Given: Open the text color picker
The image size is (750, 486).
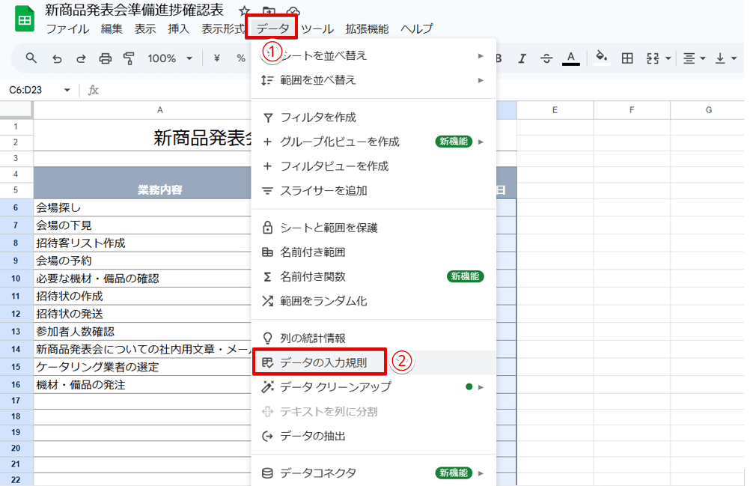Looking at the screenshot, I should pos(570,58).
